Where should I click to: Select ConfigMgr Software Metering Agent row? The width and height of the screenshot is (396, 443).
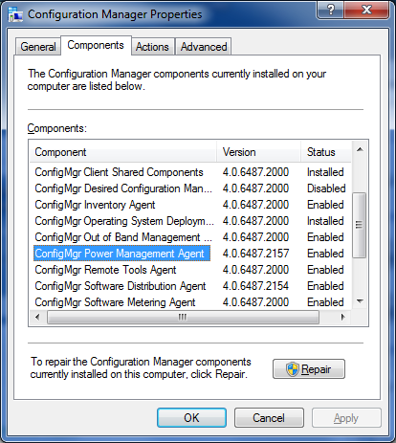click(190, 302)
